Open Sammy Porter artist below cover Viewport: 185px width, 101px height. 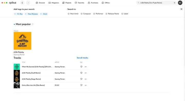tap(19, 55)
